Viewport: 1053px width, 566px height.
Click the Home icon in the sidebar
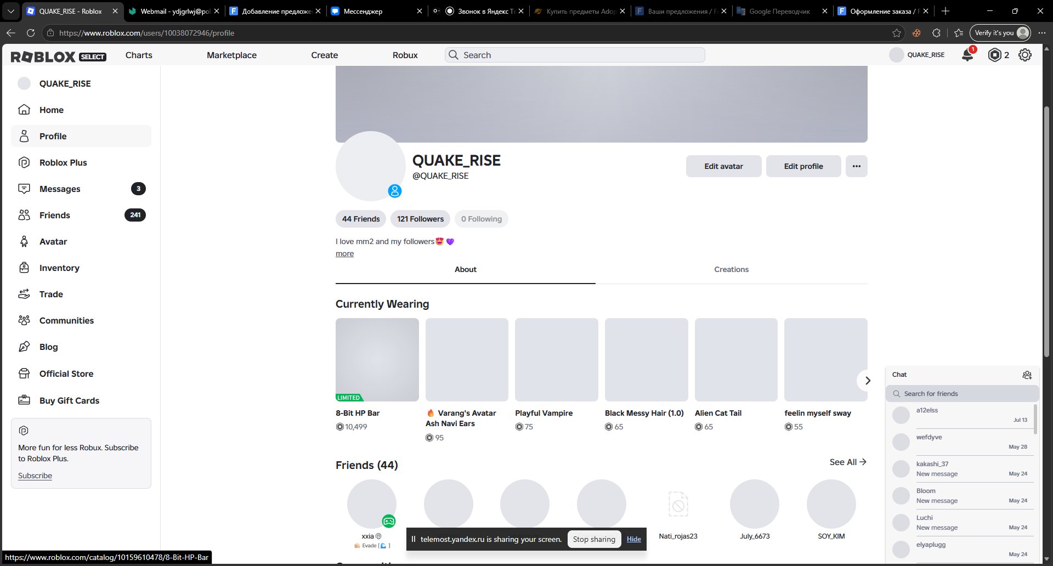click(24, 110)
